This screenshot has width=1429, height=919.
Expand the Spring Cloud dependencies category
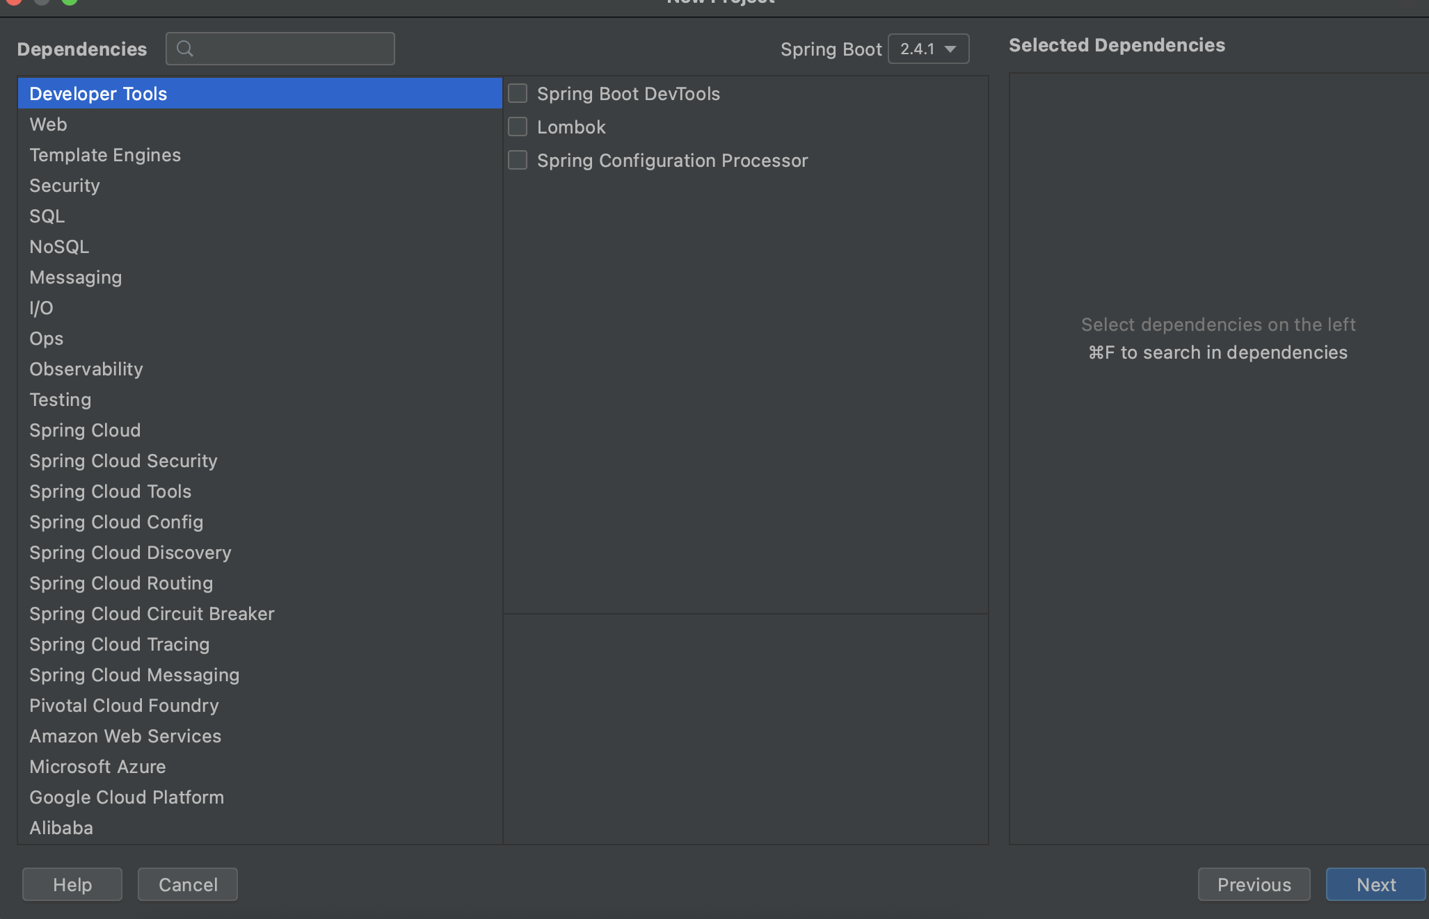[x=83, y=429]
